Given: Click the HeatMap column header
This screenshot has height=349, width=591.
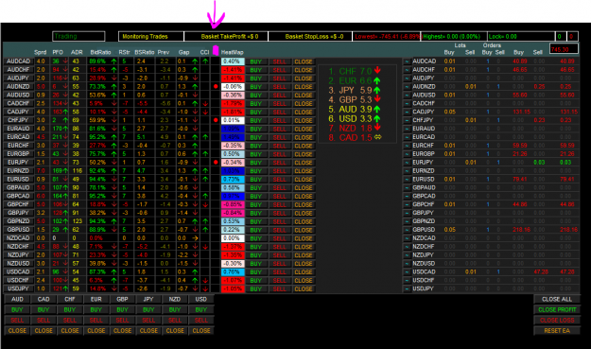Looking at the screenshot, I should pyautogui.click(x=233, y=52).
